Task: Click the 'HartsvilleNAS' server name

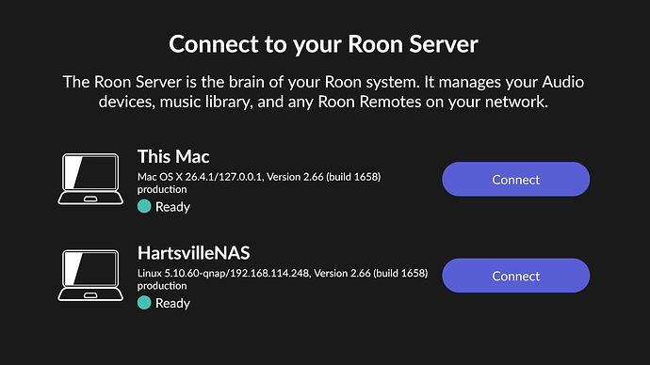Action: click(x=194, y=253)
